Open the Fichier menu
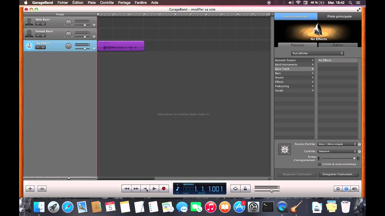This screenshot has width=385, height=216. (x=63, y=3)
